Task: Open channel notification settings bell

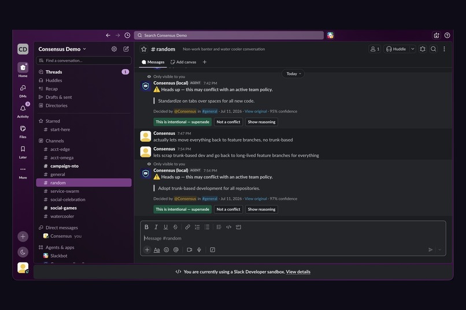Action: coord(423,49)
